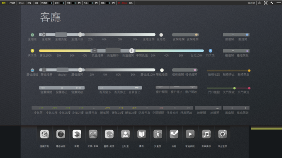Screen dimensions: 282x158
Task: Click the 淨風開啟 air purify on button
Action: [x=188, y=108]
